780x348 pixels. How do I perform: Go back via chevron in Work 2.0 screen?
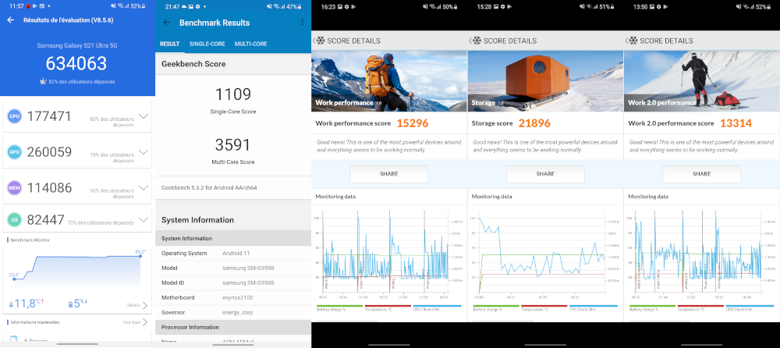[x=626, y=41]
